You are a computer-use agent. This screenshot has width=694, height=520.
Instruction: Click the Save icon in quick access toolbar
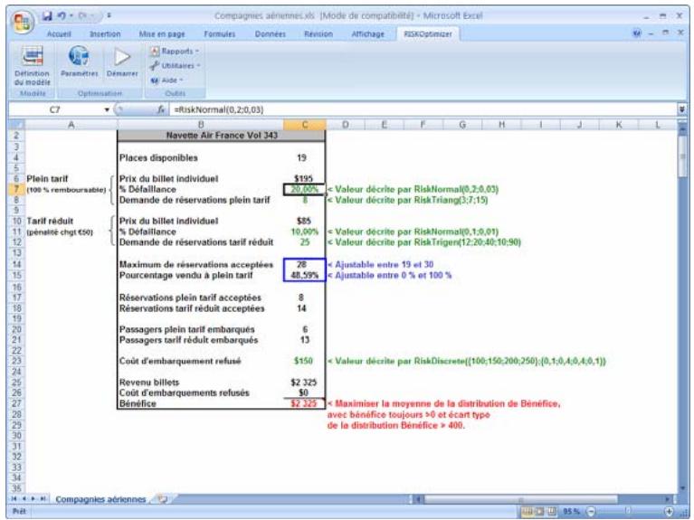pos(47,15)
